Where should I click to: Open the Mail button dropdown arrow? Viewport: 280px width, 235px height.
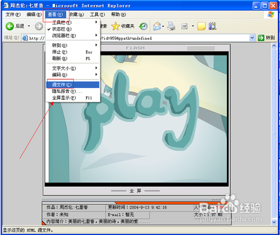pos(163,26)
